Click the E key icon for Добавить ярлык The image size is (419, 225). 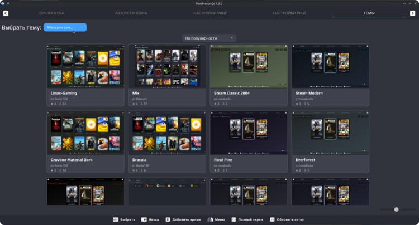pos(168,219)
